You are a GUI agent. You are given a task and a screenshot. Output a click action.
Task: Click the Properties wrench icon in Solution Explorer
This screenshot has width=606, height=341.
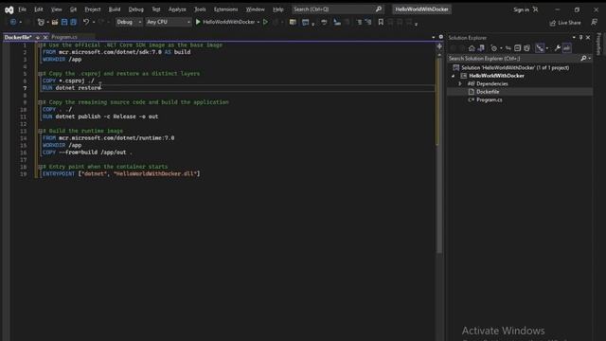(x=558, y=48)
